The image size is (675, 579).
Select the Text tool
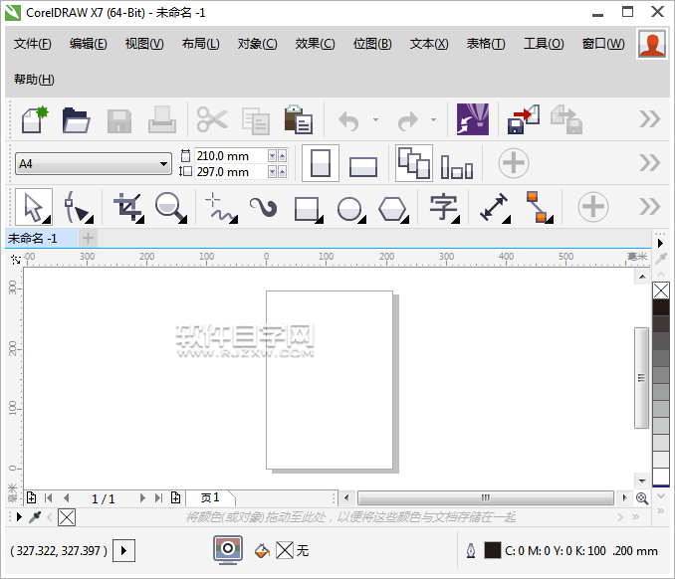[x=444, y=208]
